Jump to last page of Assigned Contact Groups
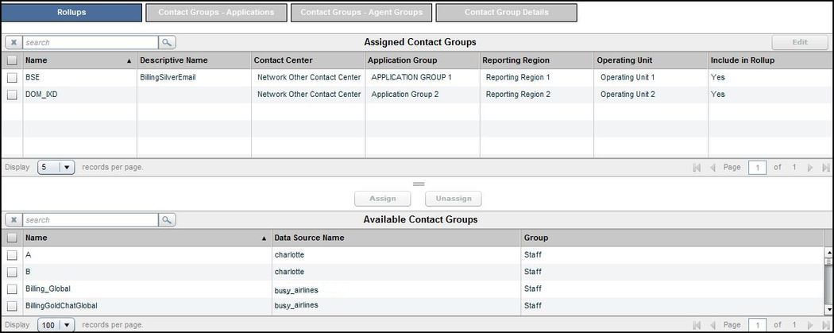The image size is (834, 333). (824, 168)
